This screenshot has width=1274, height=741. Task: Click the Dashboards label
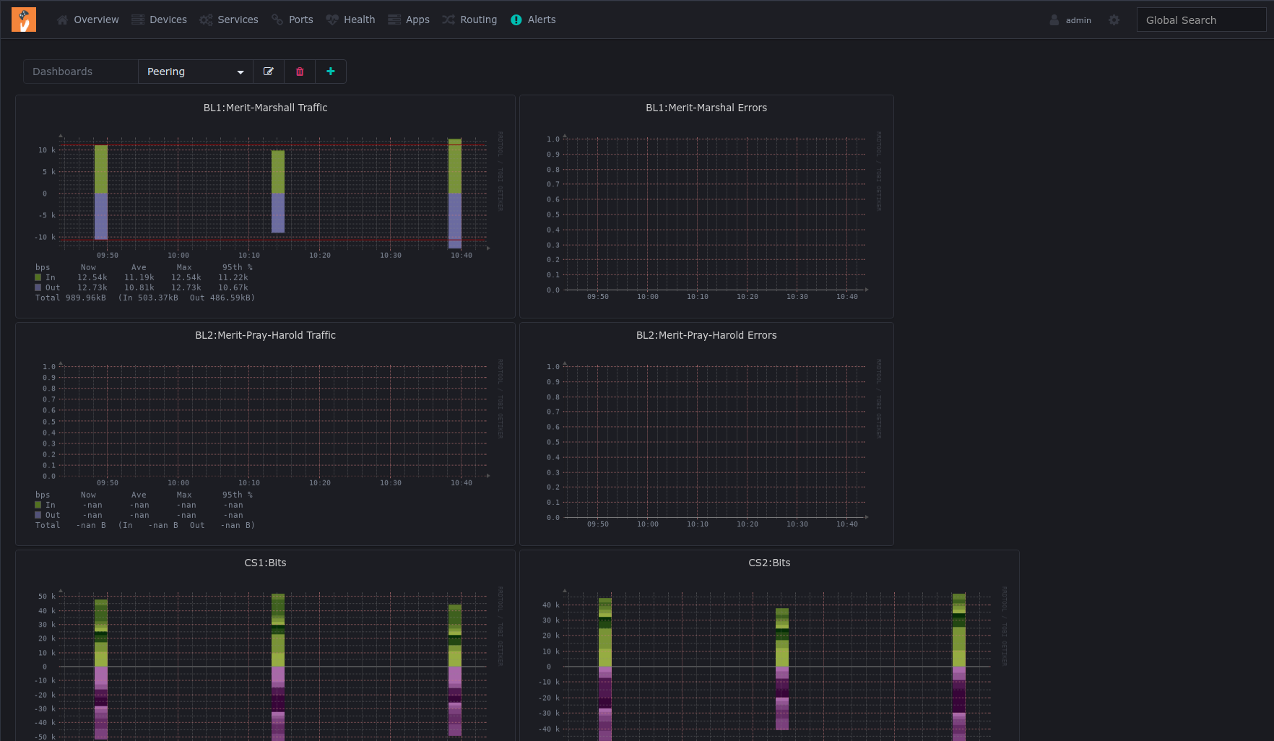click(x=81, y=71)
